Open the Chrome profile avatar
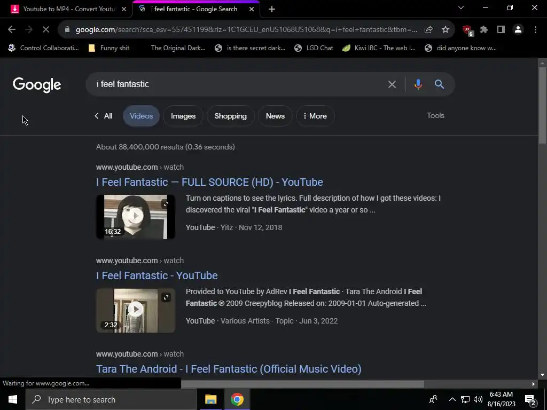547x410 pixels. (x=518, y=30)
